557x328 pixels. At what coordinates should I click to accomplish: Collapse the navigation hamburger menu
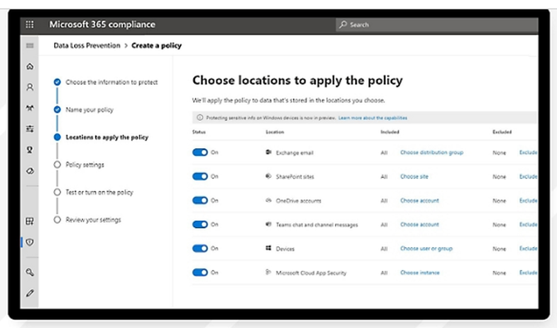click(30, 46)
